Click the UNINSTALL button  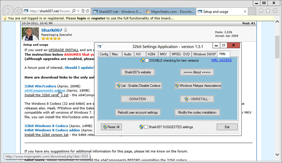tap(197, 99)
